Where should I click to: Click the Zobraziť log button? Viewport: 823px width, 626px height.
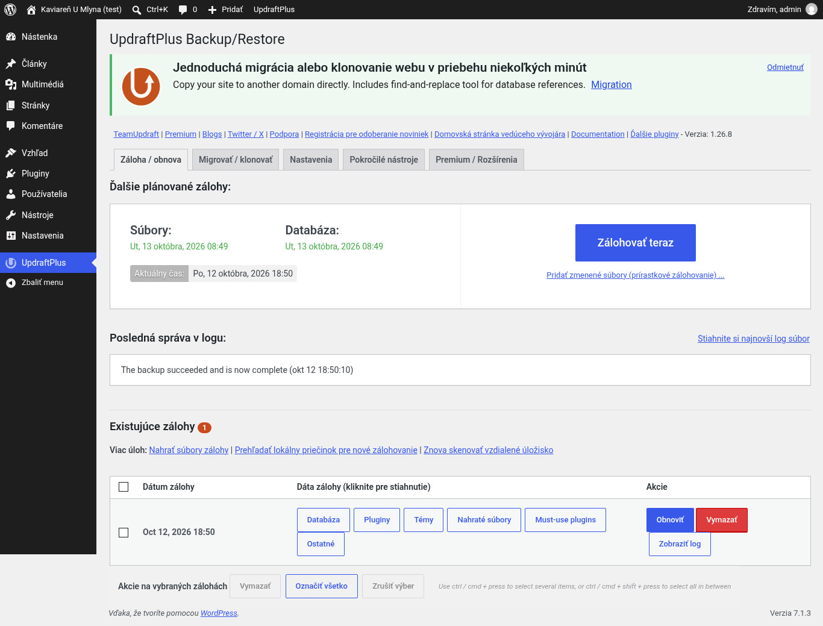680,544
